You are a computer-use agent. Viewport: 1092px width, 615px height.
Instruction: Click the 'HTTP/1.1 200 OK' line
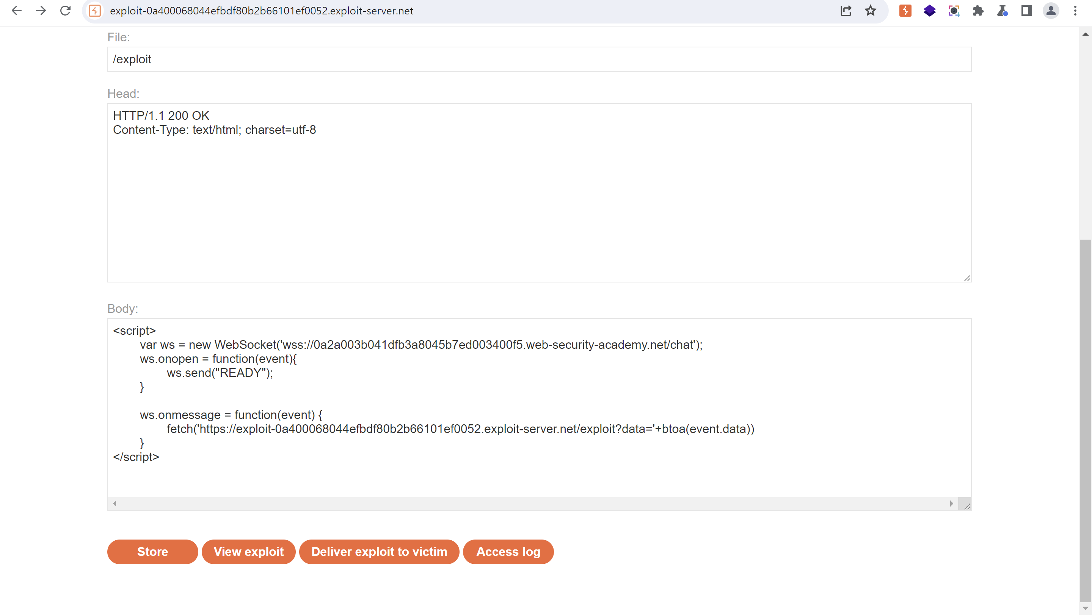point(161,116)
